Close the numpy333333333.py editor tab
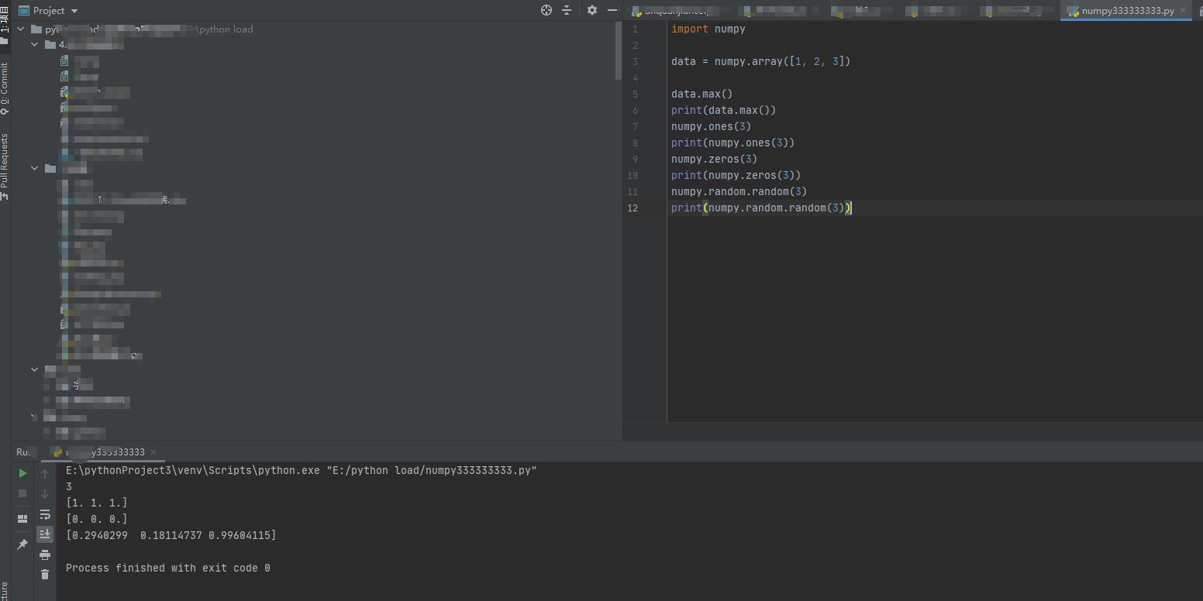The image size is (1203, 601). coord(1183,10)
